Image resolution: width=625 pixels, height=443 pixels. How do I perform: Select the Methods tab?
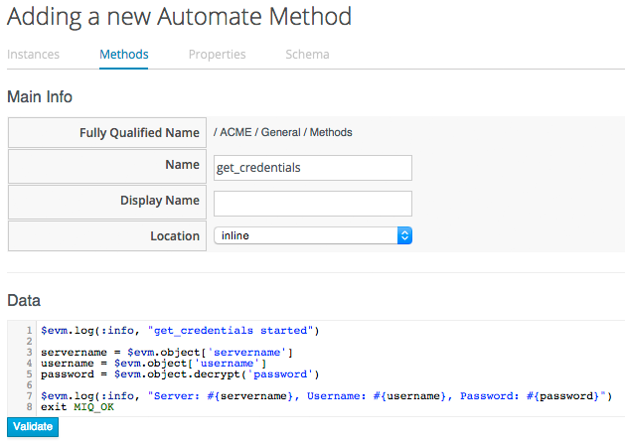coord(124,55)
